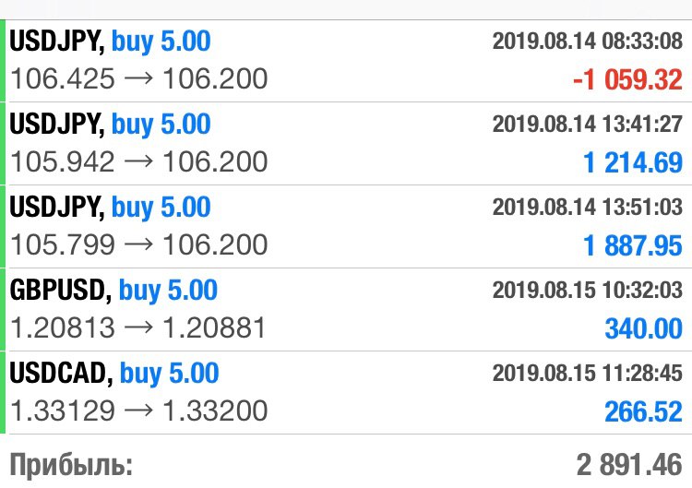Click the total profit 2 891.46
Image resolution: width=692 pixels, height=488 pixels.
click(x=629, y=465)
